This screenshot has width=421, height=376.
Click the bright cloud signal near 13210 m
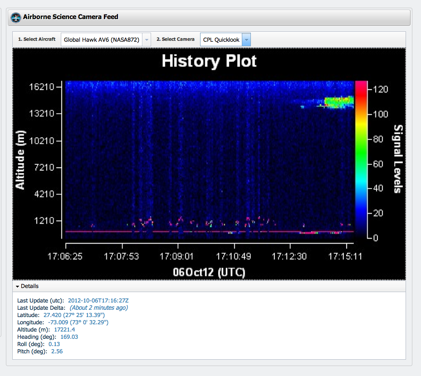(x=338, y=102)
